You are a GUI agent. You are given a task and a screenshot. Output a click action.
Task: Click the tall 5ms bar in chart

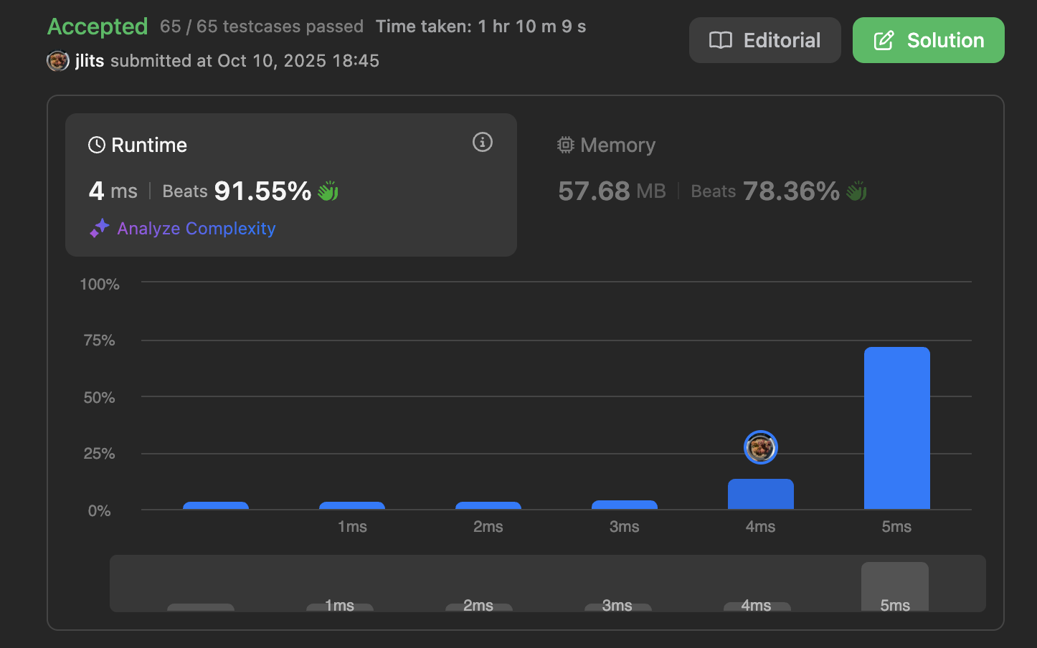pos(897,428)
